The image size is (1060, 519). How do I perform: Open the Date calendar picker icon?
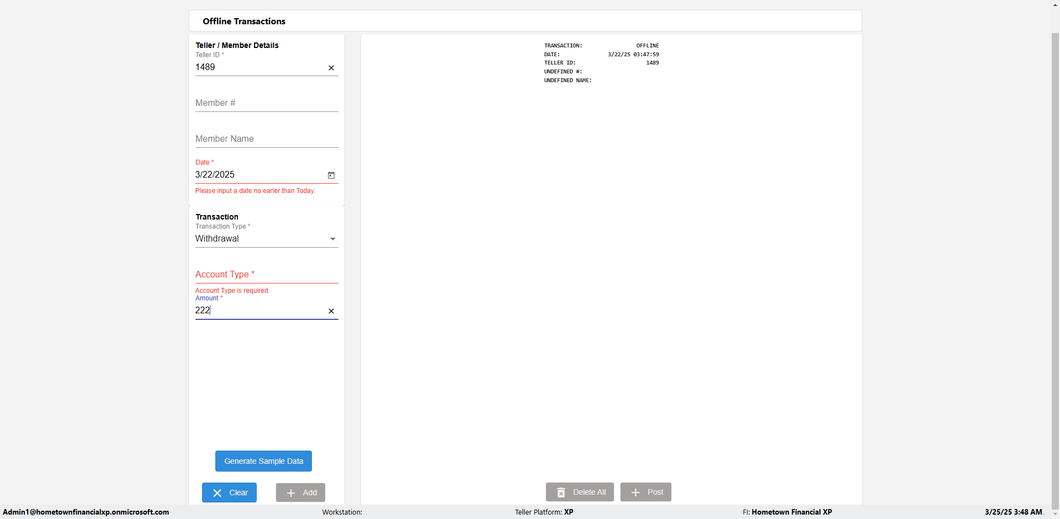[x=331, y=175]
